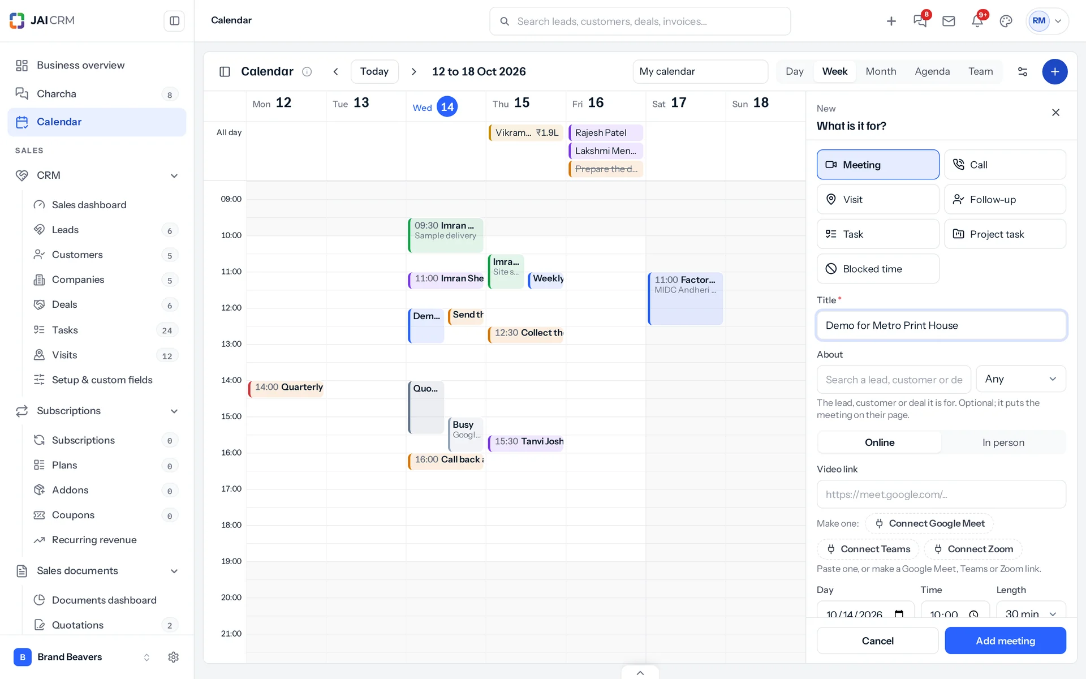
Task: Click the Video link input field
Action: [x=941, y=495]
